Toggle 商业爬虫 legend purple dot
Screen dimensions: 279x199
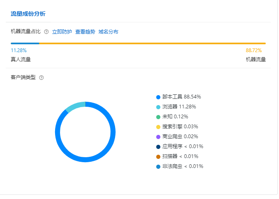point(158,137)
